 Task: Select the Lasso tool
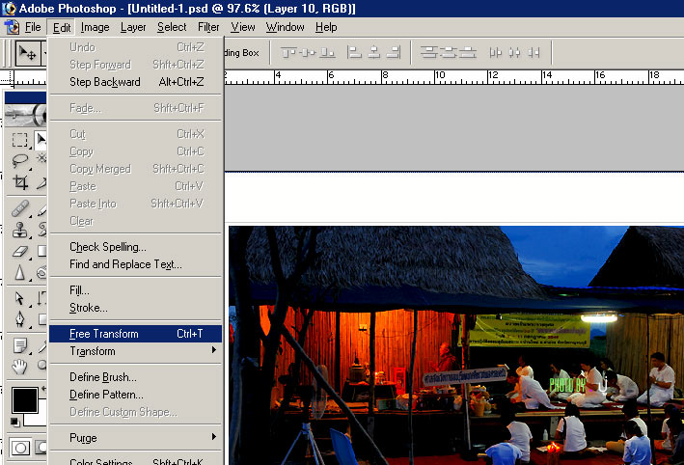coord(19,162)
